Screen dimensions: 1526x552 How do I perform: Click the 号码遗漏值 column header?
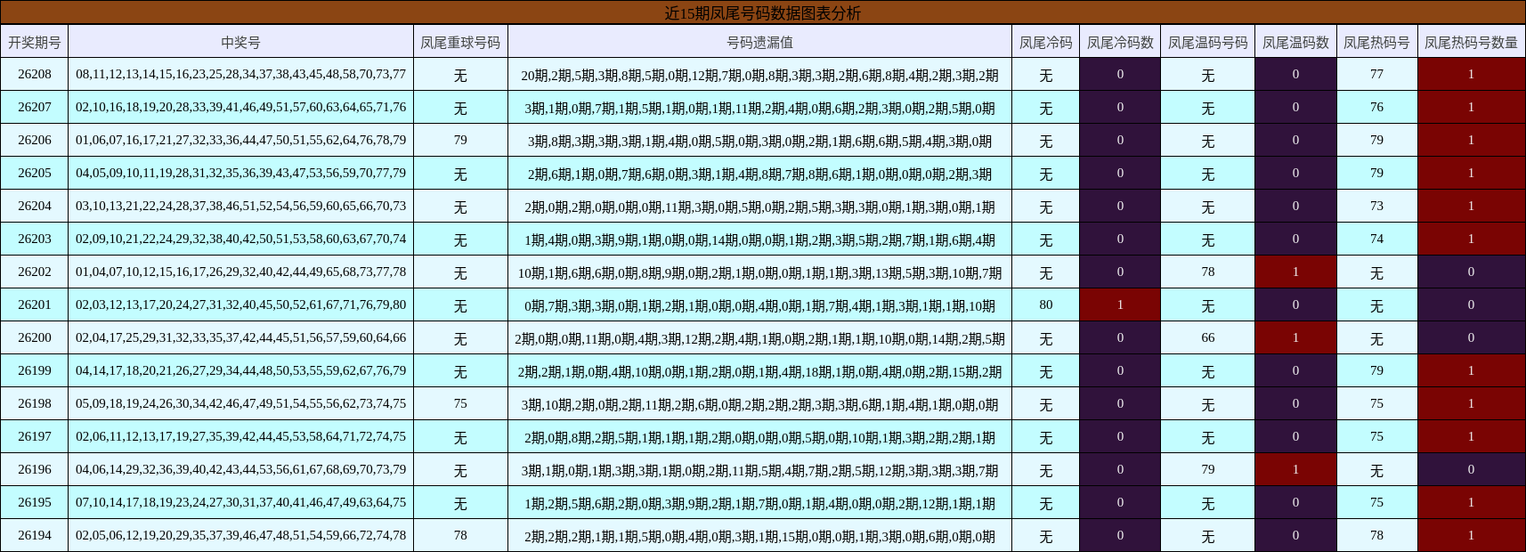(759, 42)
